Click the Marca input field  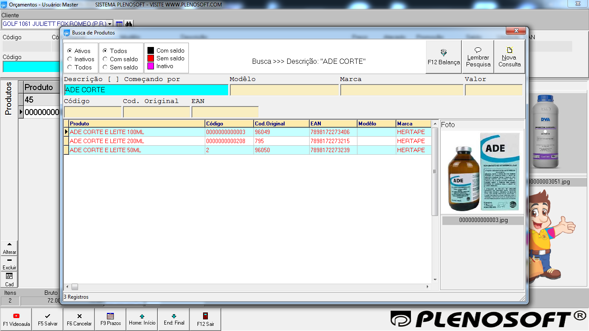tap(402, 90)
